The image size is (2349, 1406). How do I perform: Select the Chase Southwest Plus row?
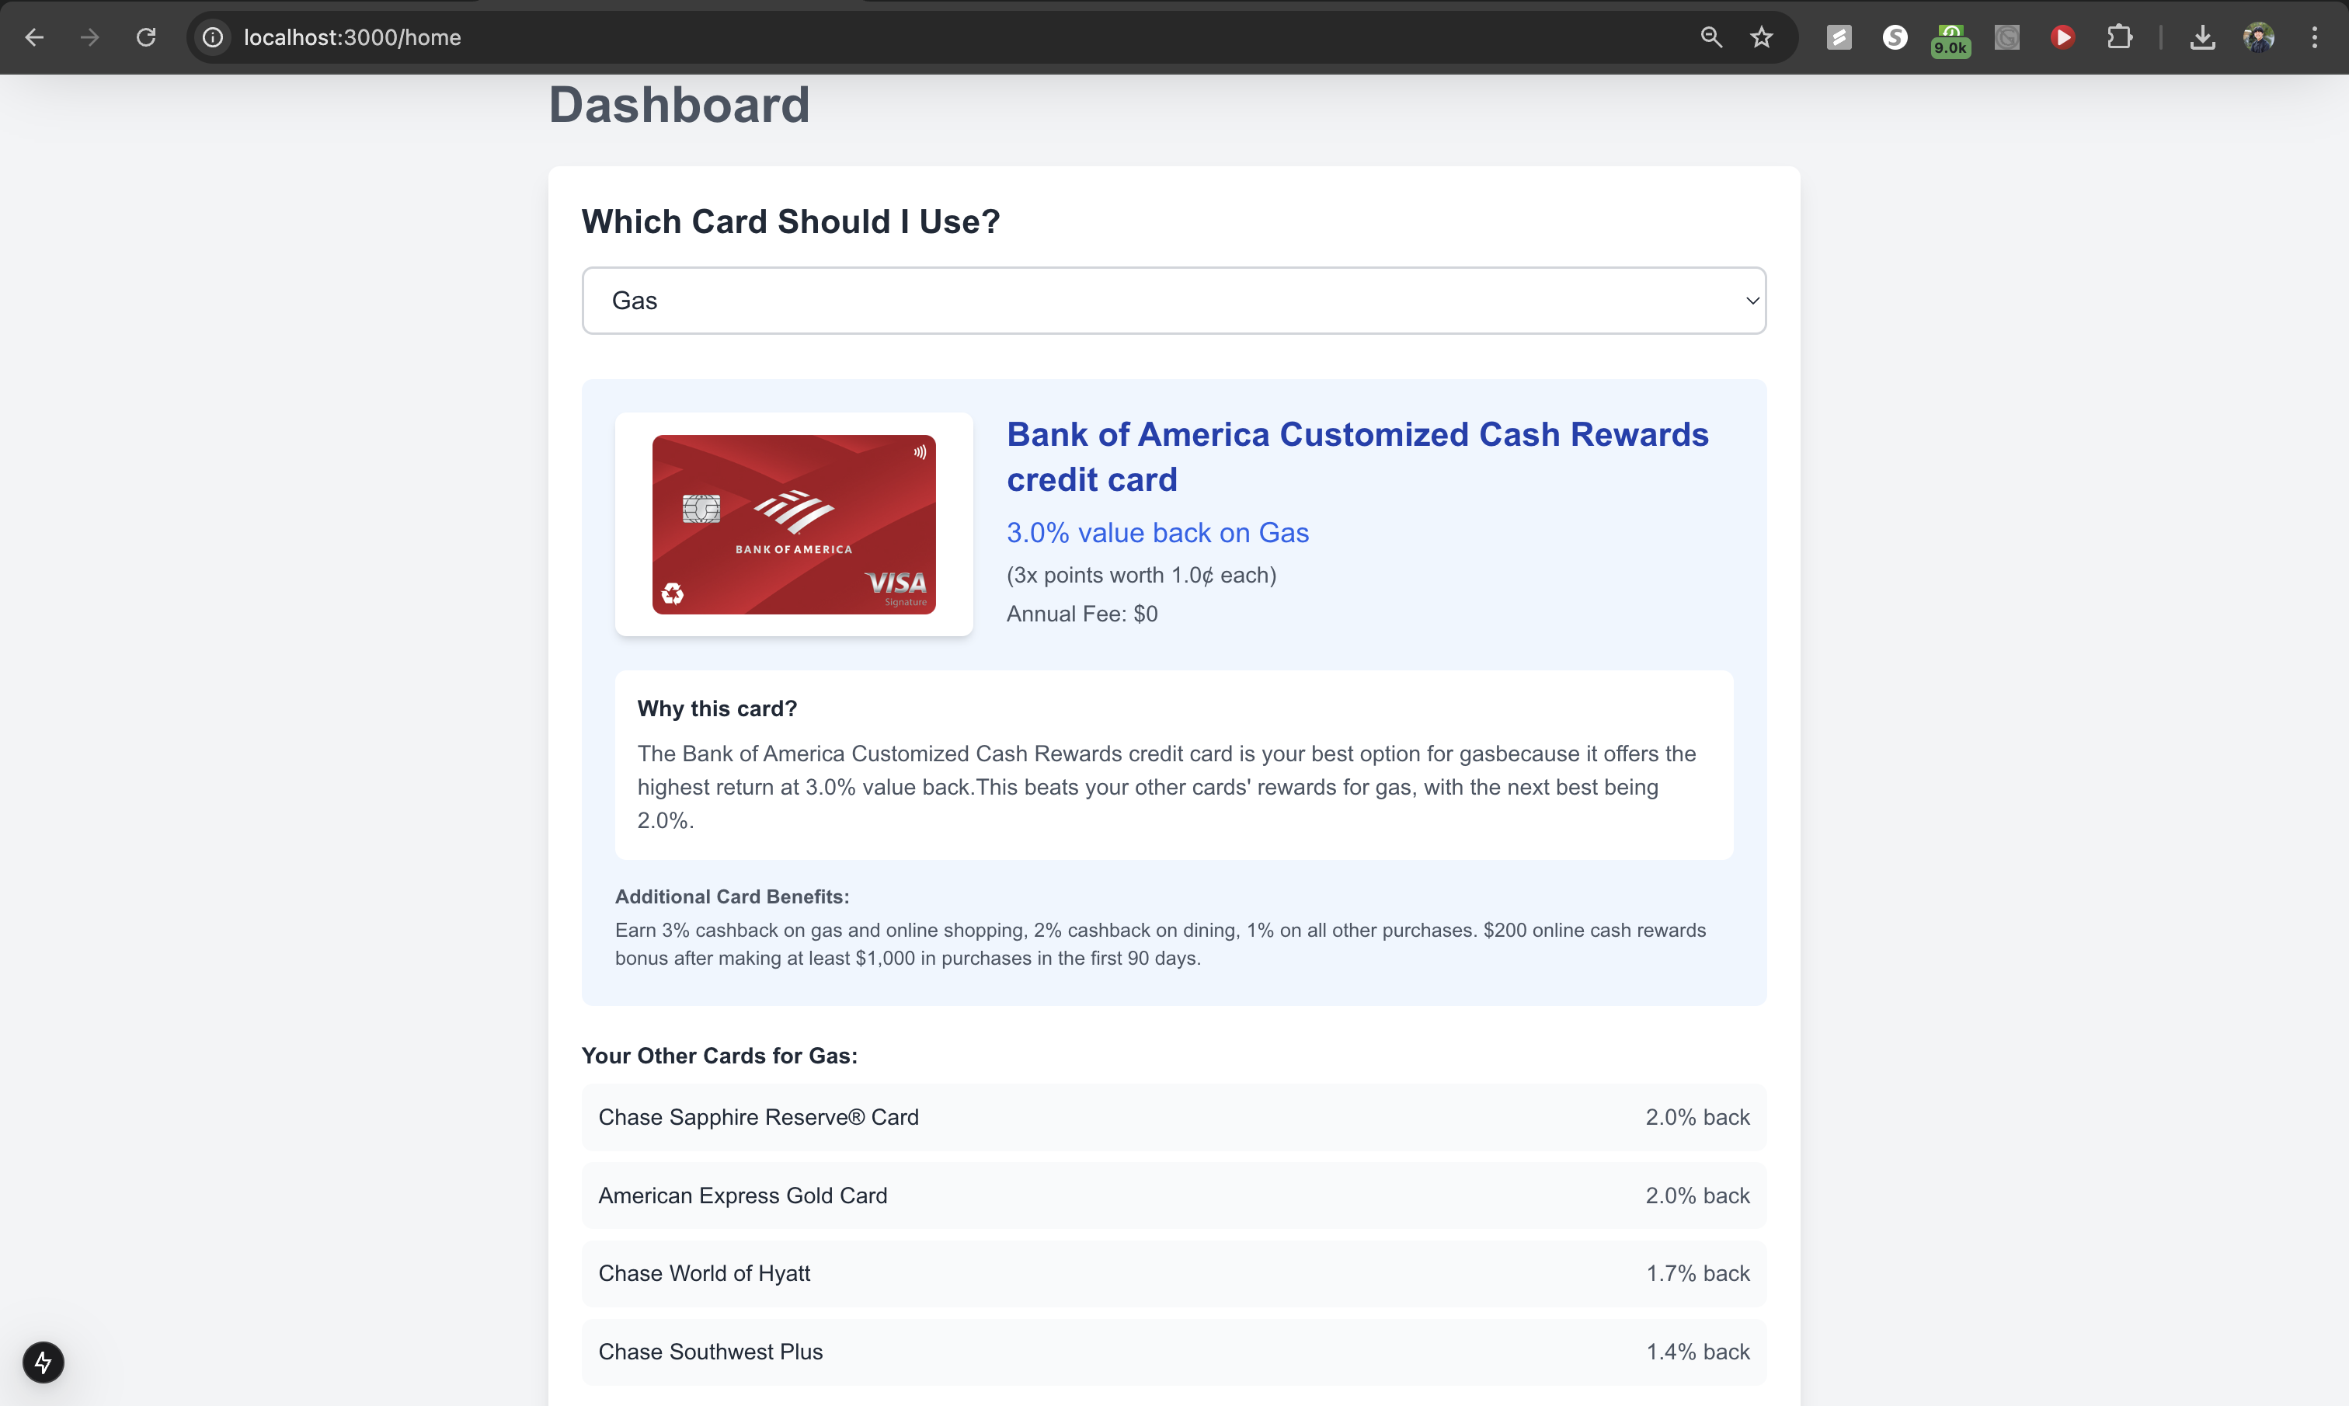click(x=1173, y=1351)
